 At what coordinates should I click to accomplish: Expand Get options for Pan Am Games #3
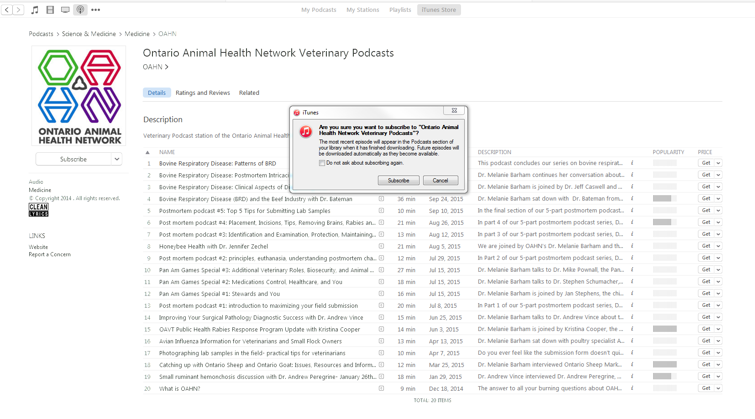coord(718,269)
